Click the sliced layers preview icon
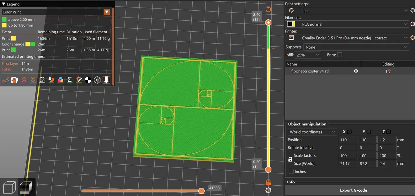 coord(26,188)
